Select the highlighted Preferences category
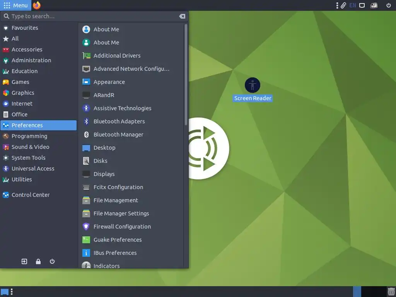This screenshot has width=396, height=297. (39, 125)
